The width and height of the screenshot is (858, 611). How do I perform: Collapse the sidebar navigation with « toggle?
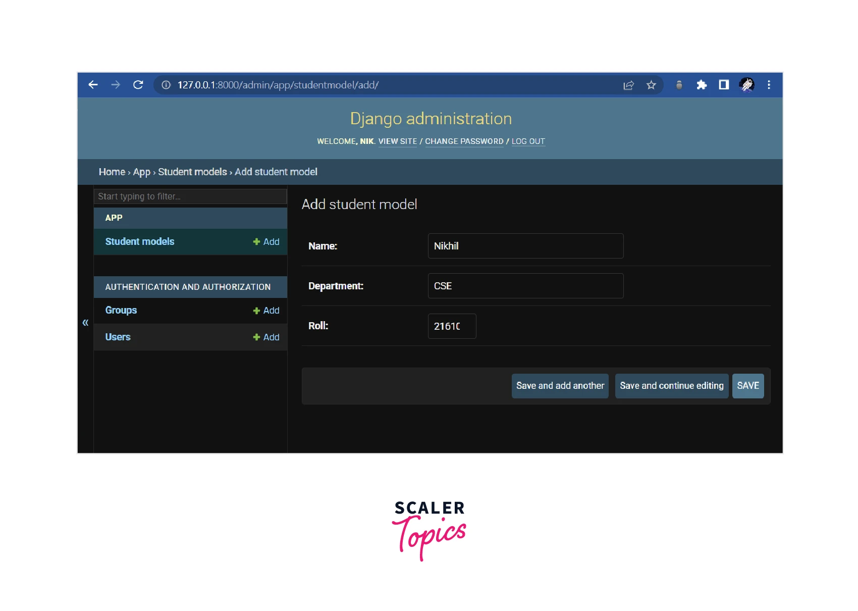(x=85, y=322)
